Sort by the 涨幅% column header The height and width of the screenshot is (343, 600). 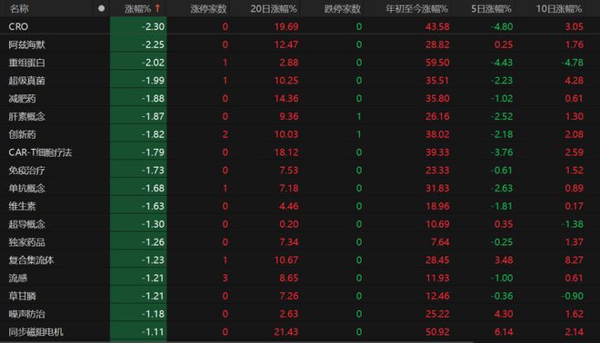pos(138,8)
